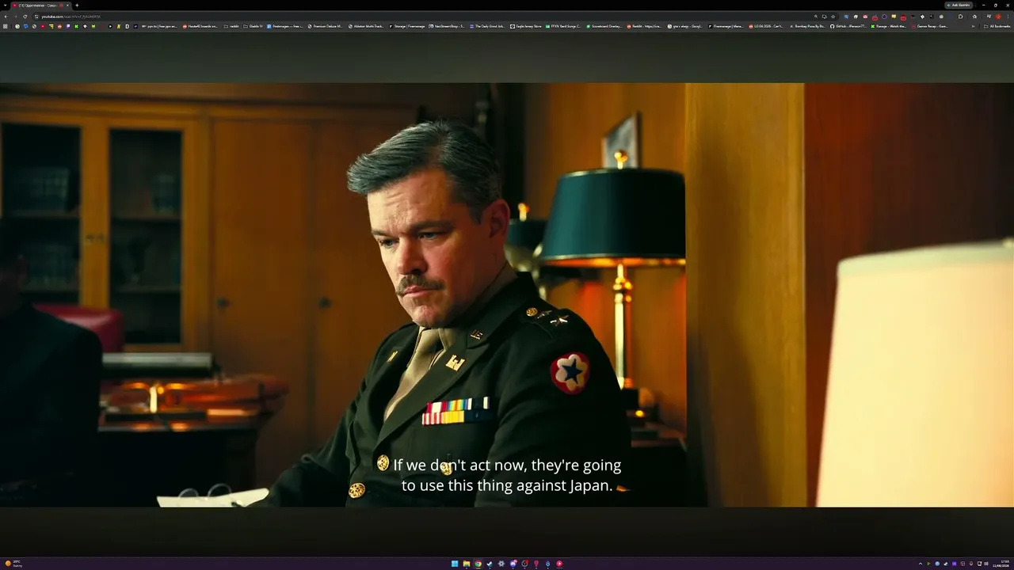Screen dimensions: 1014x570
Task: Open The Daily Grind bookmark
Action: coord(488,26)
